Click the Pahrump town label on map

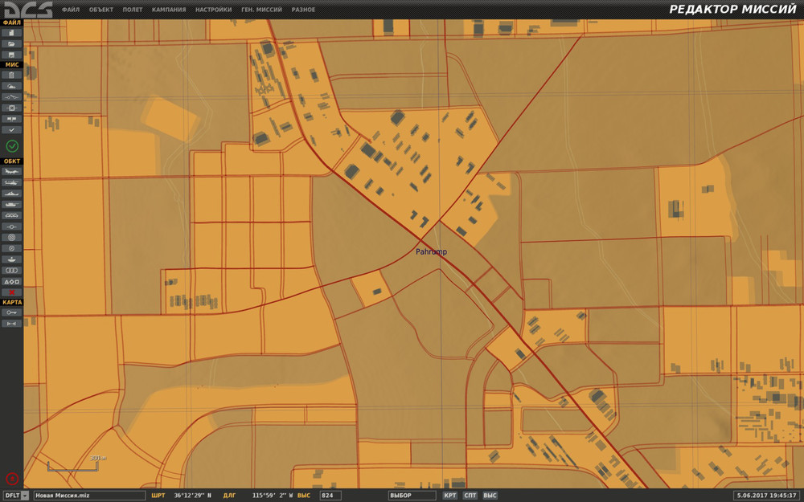[x=431, y=252]
